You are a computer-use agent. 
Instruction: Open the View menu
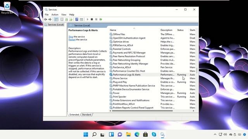point(64,15)
